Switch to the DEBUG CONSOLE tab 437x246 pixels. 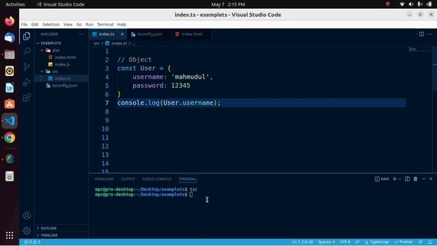pyautogui.click(x=157, y=179)
